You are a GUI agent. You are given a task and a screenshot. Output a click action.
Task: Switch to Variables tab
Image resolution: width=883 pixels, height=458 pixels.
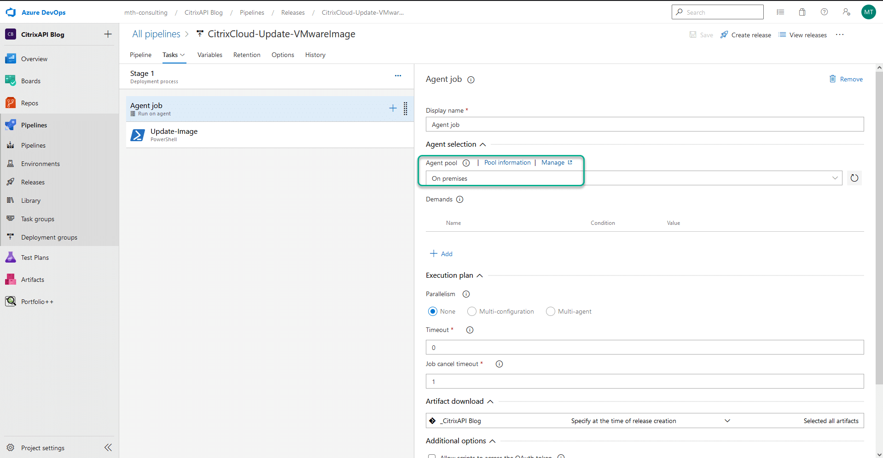[210, 55]
